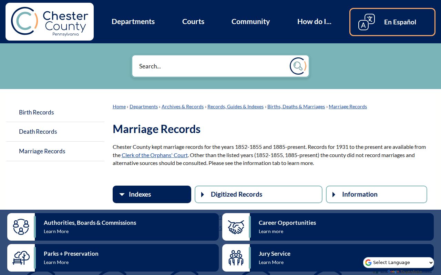Follow the Clerk of the Orphans' Court link
Viewport: 441px width, 275px height.
tap(155, 155)
